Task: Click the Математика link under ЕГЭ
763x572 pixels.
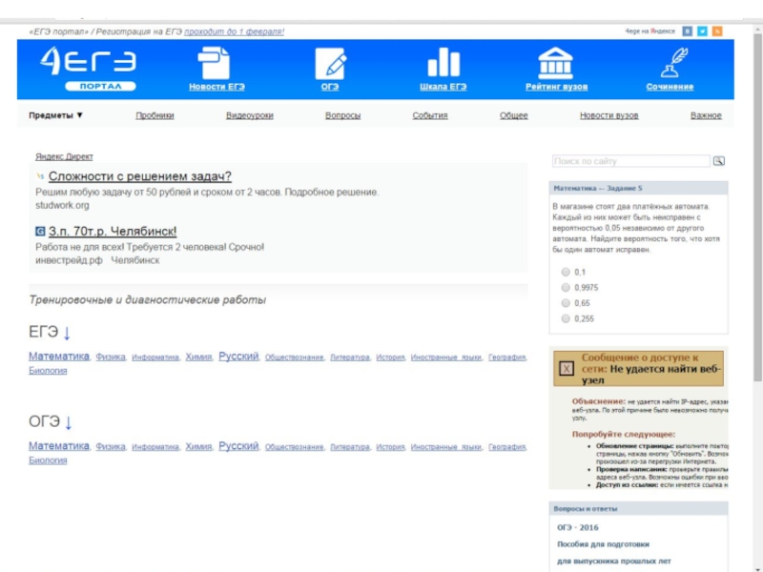Action: click(58, 357)
